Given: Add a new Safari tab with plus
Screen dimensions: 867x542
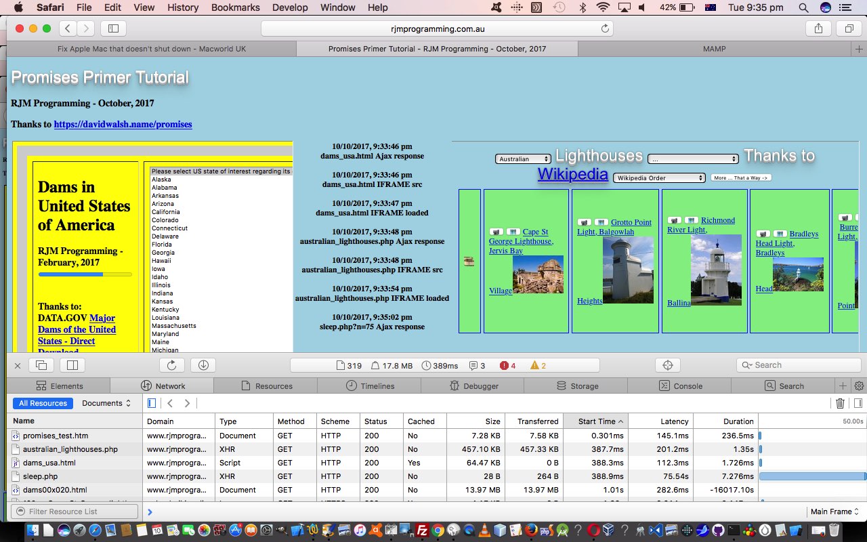Looking at the screenshot, I should point(859,49).
